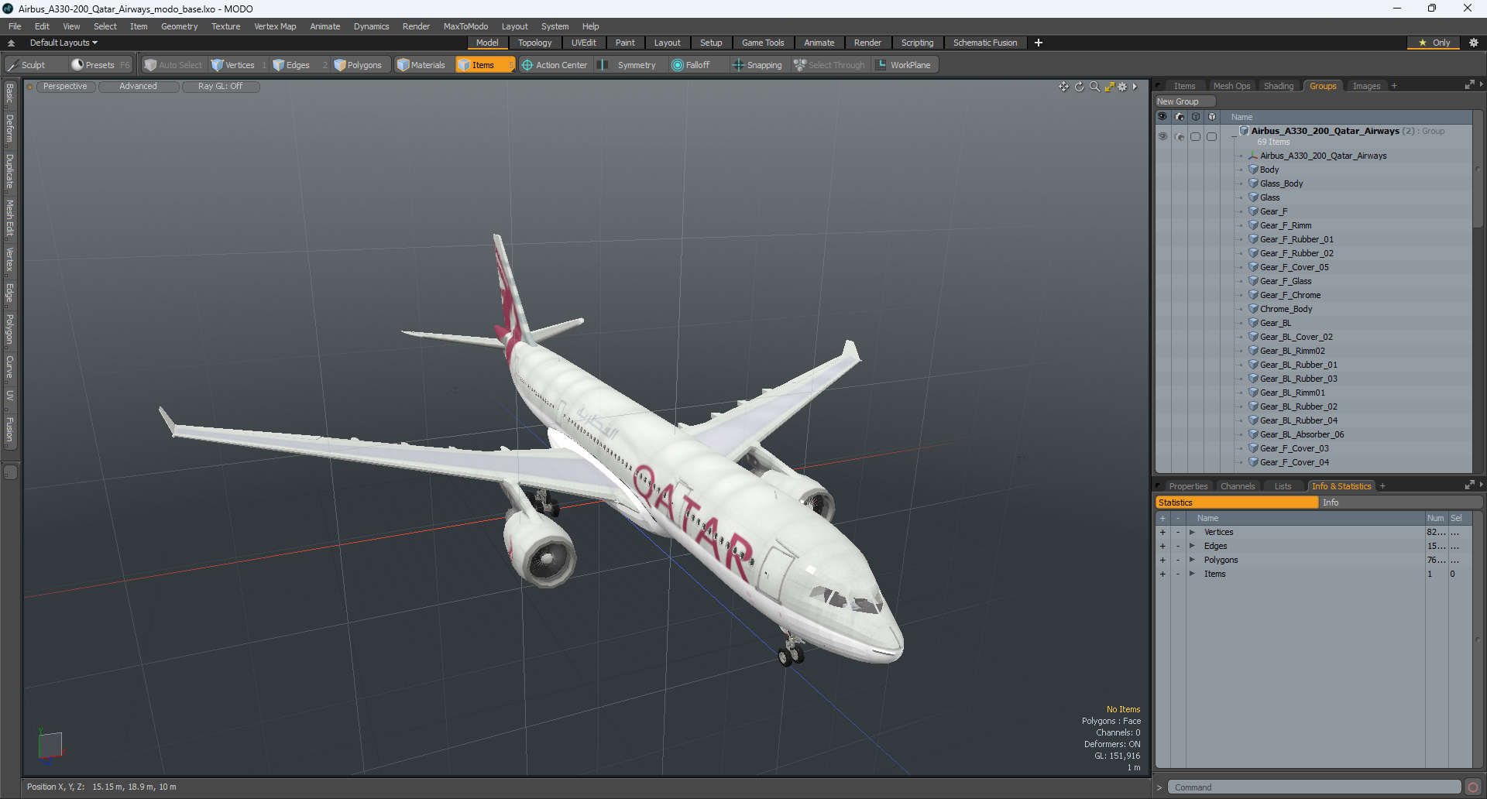
Task: Open the MaxToModo menu
Action: [x=465, y=26]
